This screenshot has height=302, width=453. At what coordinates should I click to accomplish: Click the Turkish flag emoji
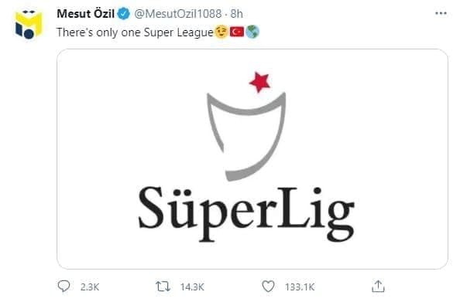click(237, 32)
